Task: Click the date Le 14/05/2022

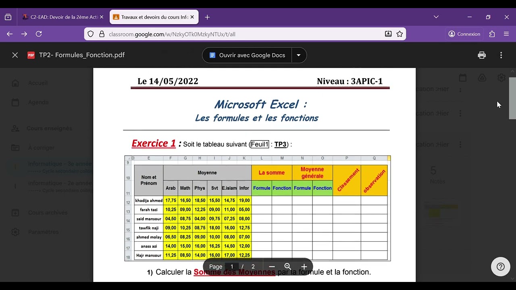Action: tap(168, 81)
